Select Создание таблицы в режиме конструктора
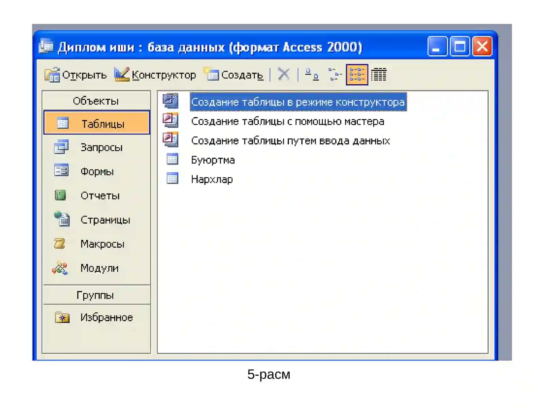Image resolution: width=544 pixels, height=408 pixels. coord(298,102)
